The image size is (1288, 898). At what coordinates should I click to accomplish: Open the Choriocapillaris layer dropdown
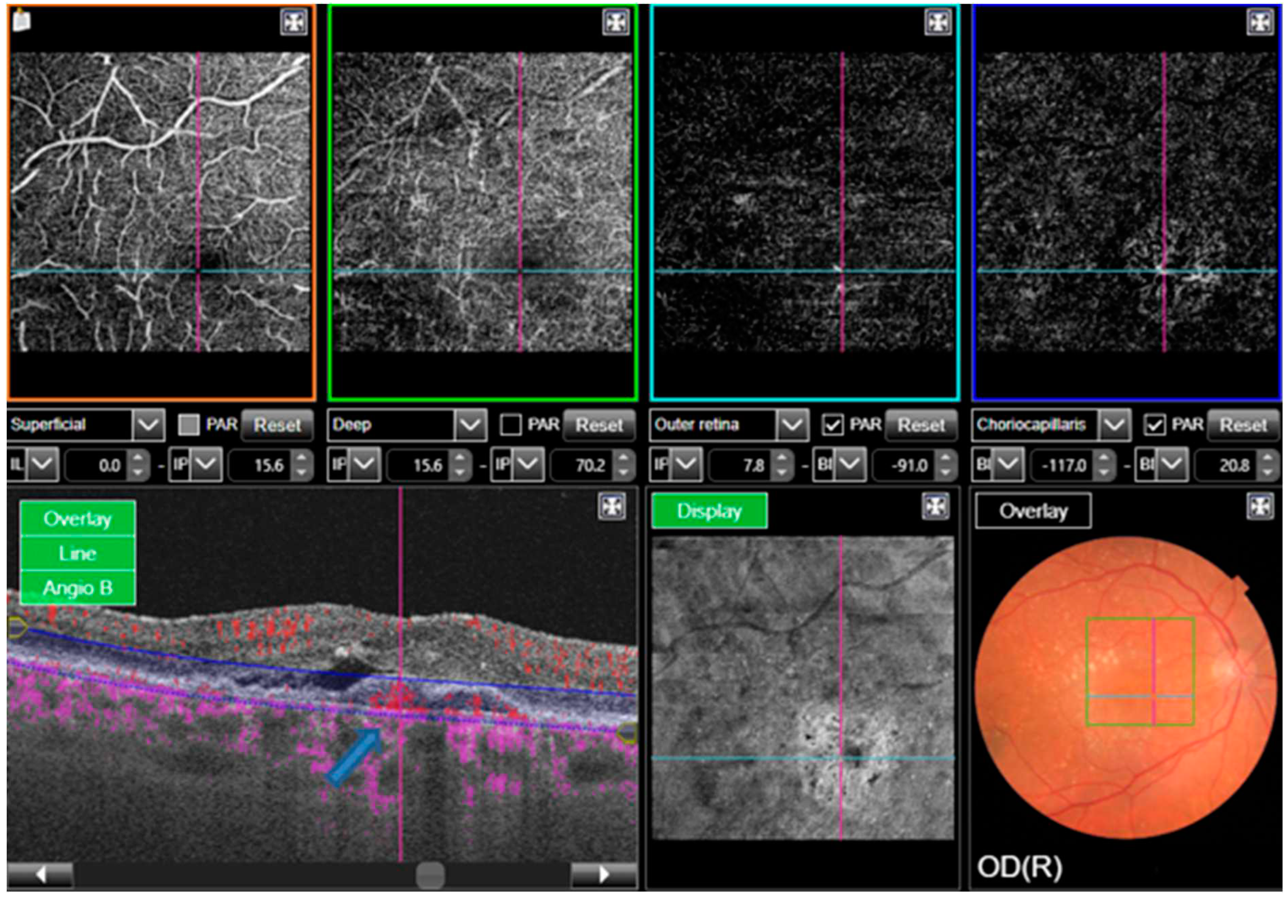click(1114, 424)
